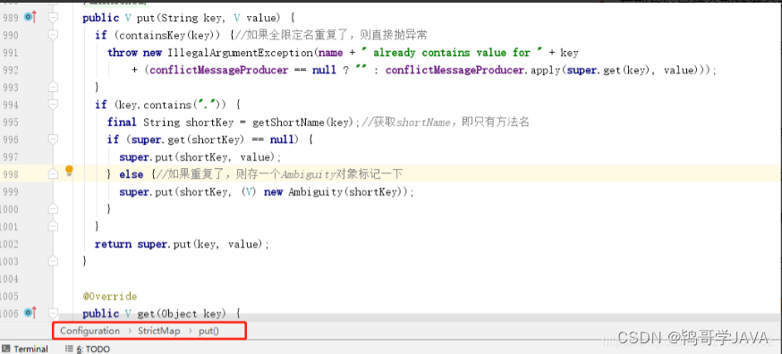Open the 6: TODO tool window tab
The height and width of the screenshot is (354, 782).
click(88, 349)
